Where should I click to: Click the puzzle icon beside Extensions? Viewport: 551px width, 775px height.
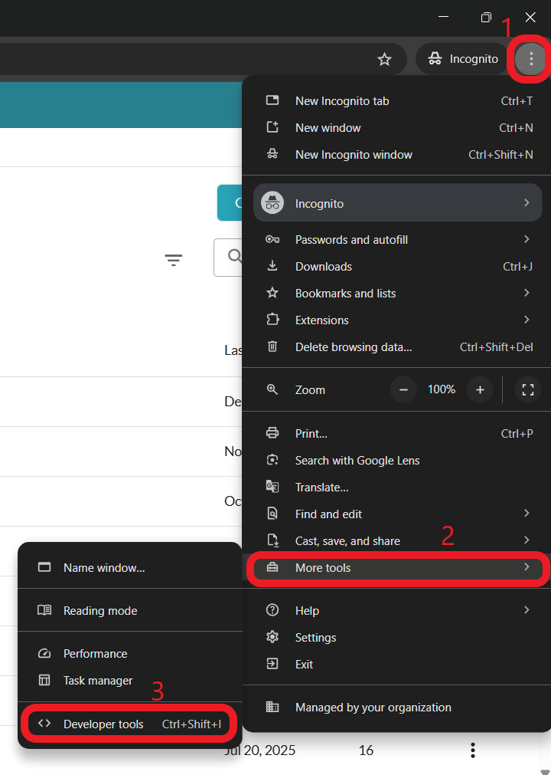(272, 320)
